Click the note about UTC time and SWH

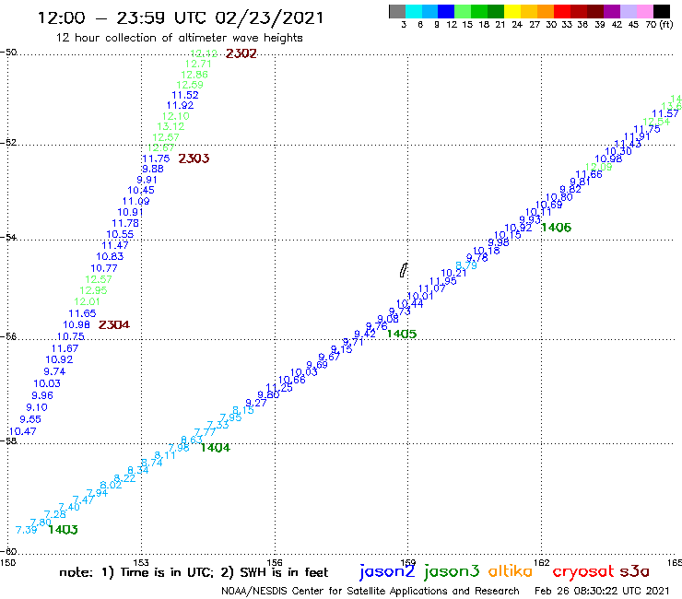[x=194, y=572]
